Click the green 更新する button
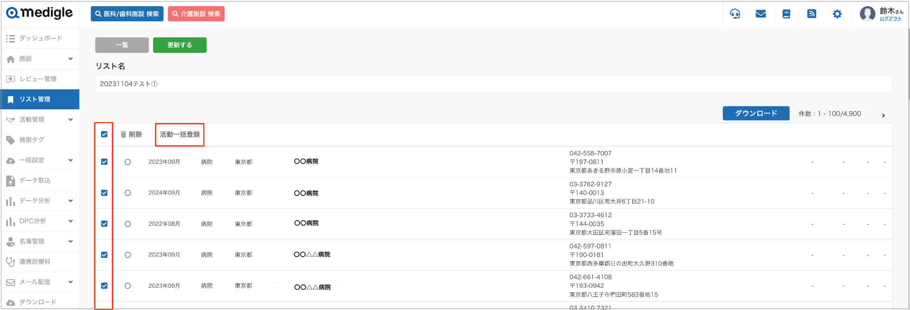 pos(180,45)
